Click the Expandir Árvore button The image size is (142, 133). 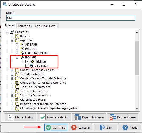tap(89, 117)
